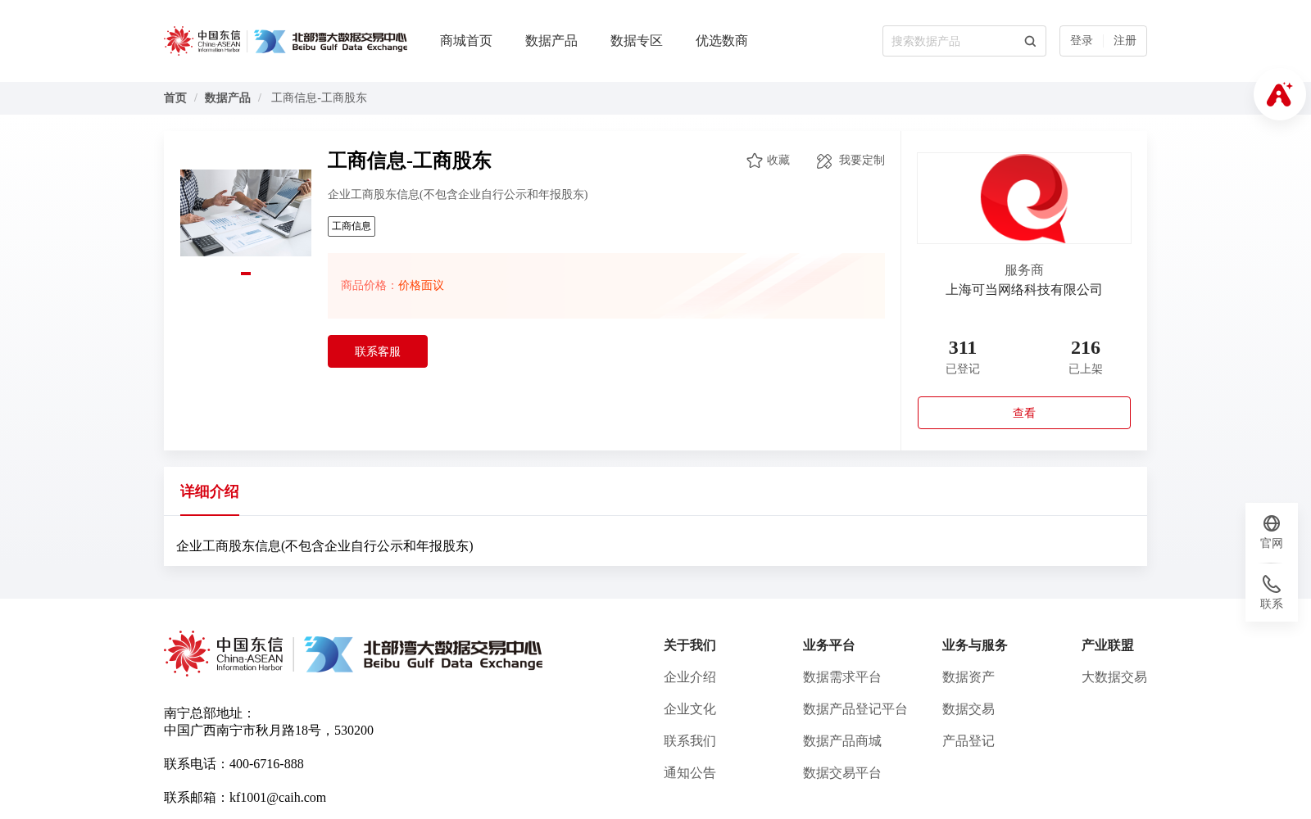Click the product thumbnail image
The height and width of the screenshot is (819, 1311).
(246, 213)
